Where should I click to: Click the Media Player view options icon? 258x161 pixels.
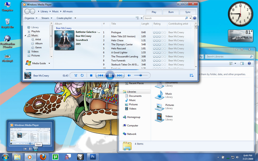pos(137,18)
